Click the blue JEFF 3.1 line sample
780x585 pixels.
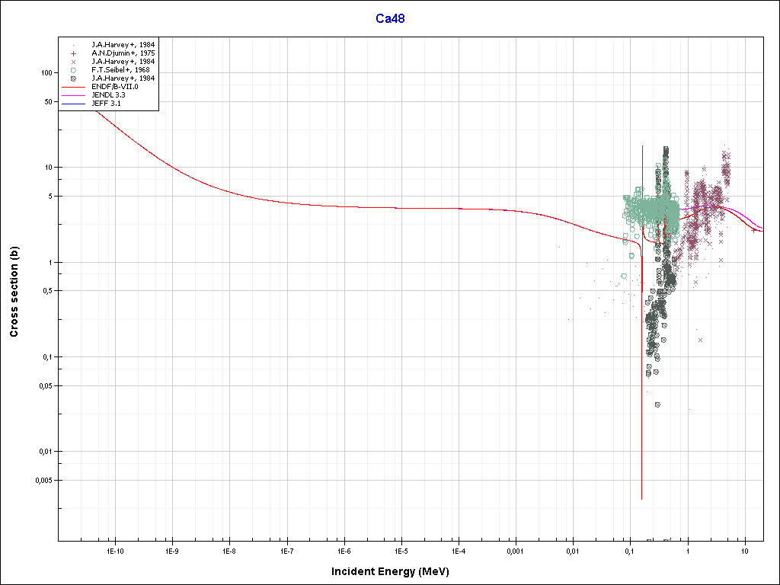tap(73, 103)
